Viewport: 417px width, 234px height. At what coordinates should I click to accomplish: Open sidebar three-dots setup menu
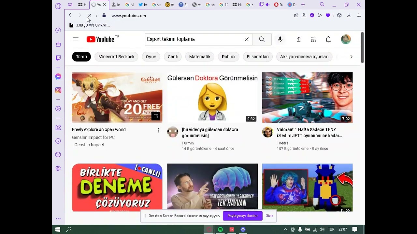58,219
